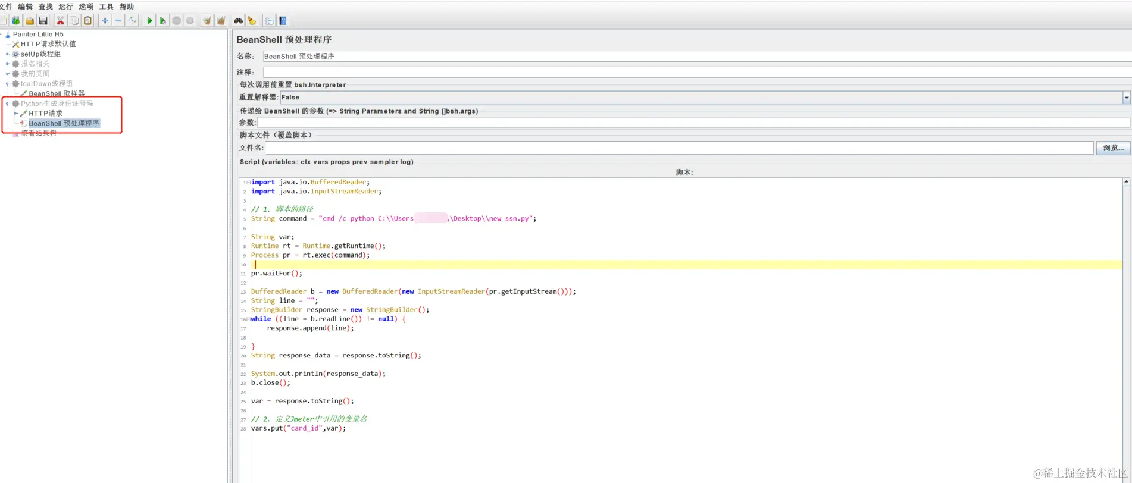1132x483 pixels.
Task: Click the 'System.out.println(response_data);' line
Action: click(x=318, y=374)
